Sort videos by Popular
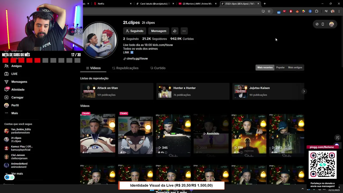The height and width of the screenshot is (193, 343). [x=280, y=68]
